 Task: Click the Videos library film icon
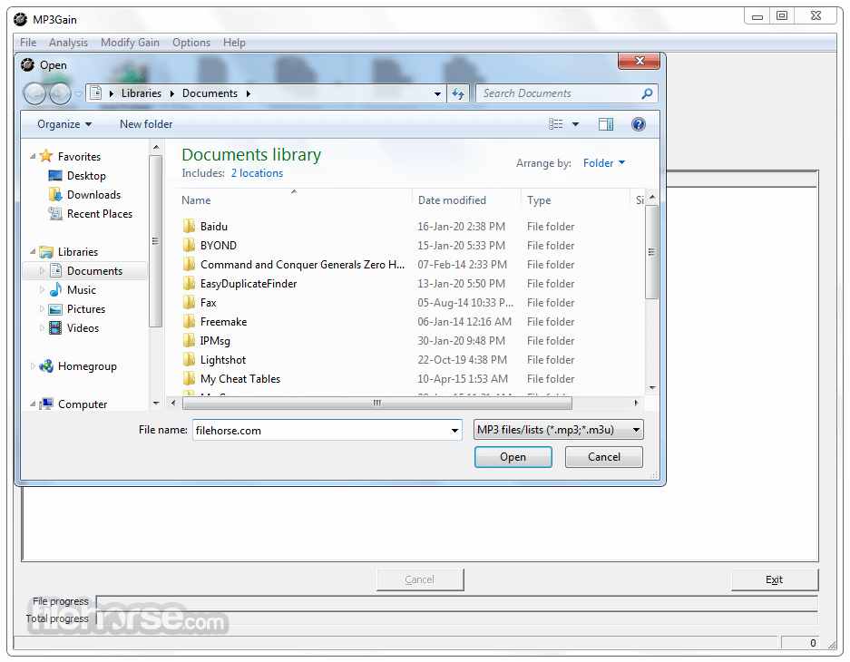click(55, 327)
